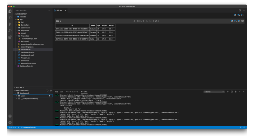Open the Run and Debug view

10,31
